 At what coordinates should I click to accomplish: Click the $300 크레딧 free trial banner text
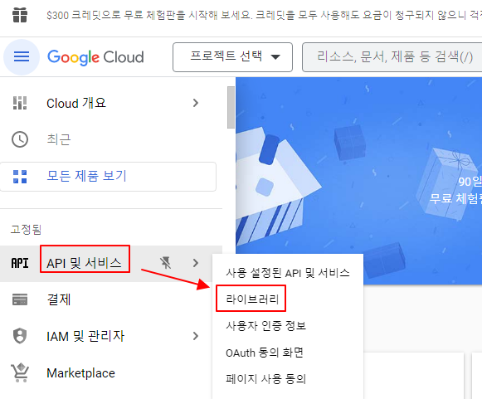264,15
